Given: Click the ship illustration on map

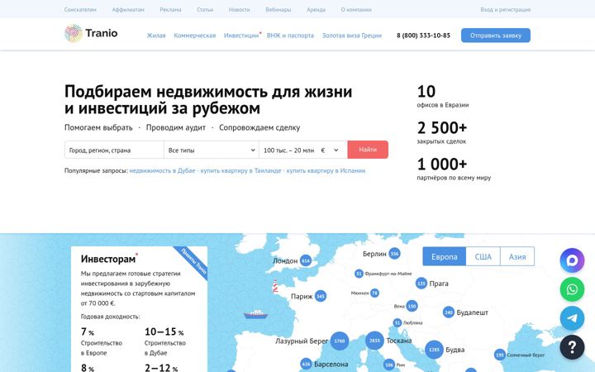Looking at the screenshot, I should [255, 314].
